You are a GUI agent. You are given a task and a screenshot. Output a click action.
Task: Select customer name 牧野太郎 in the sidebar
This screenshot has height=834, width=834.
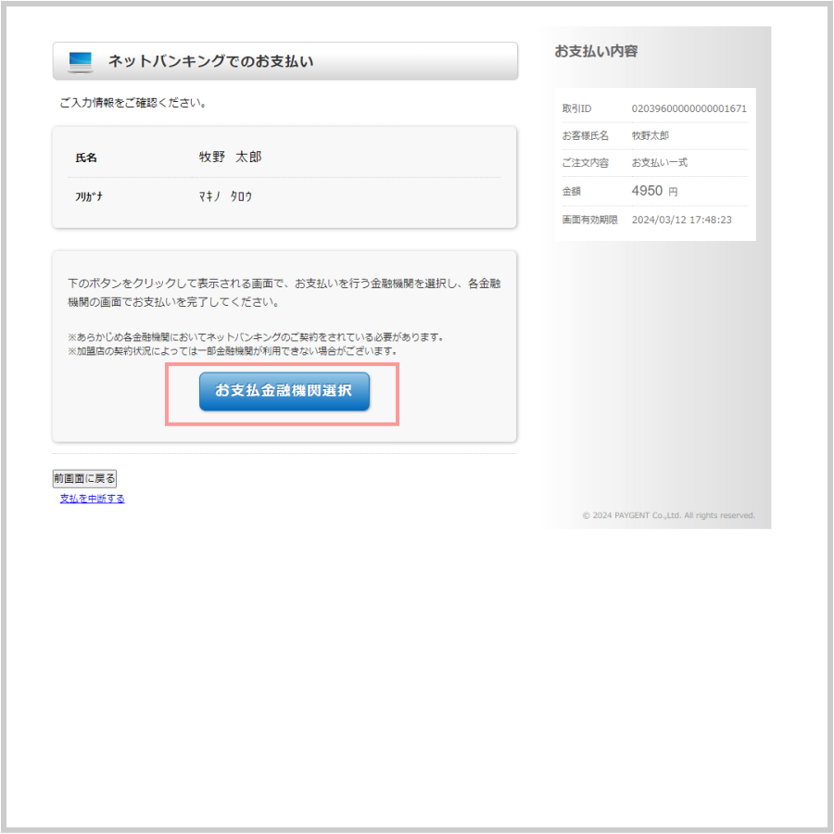point(650,135)
